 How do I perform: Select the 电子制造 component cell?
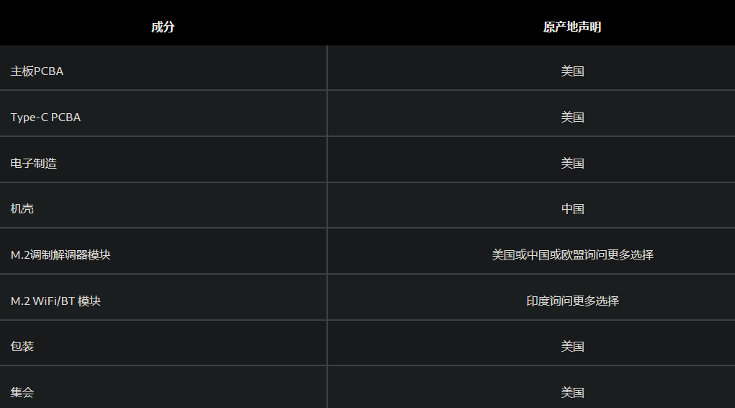coord(33,164)
